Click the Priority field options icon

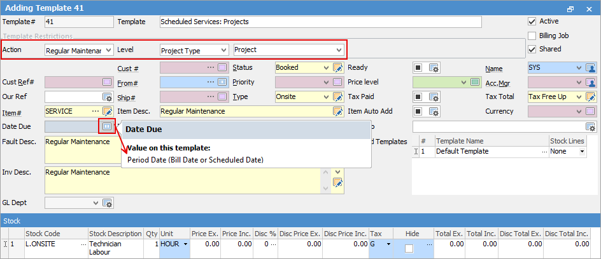click(x=337, y=82)
